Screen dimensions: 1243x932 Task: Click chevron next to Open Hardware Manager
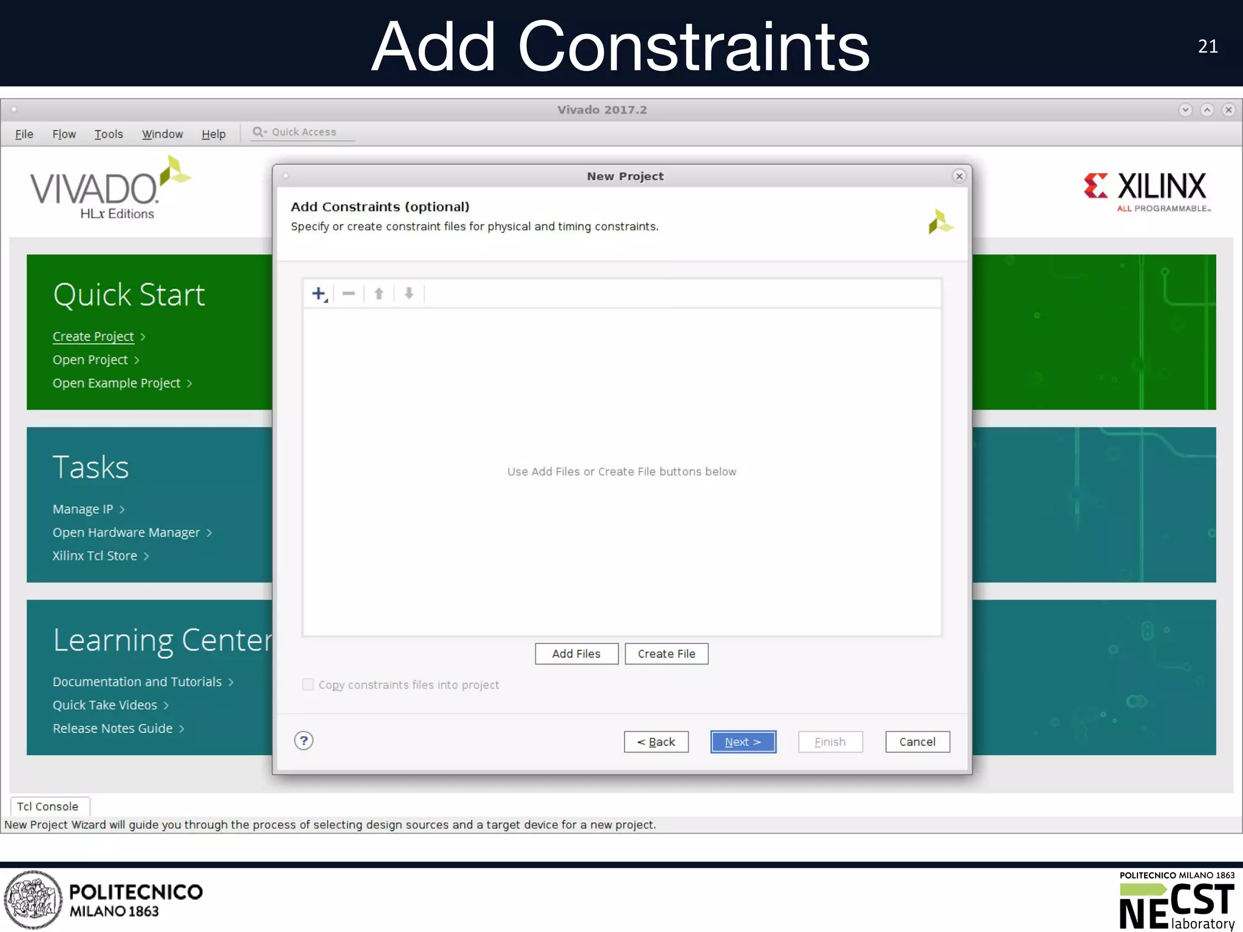(x=209, y=533)
